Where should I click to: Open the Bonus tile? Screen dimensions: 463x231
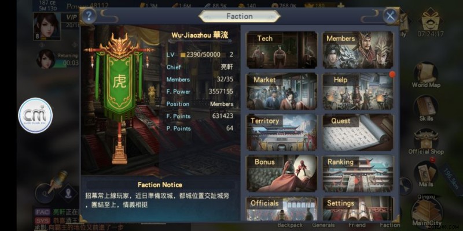(282, 174)
